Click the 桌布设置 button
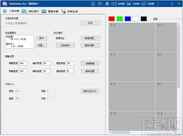 pyautogui.click(x=90, y=71)
